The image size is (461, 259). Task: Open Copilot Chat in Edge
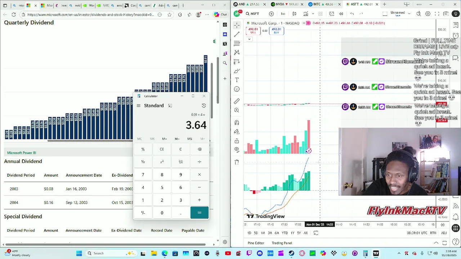[x=220, y=14]
